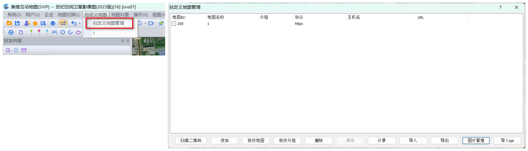The height and width of the screenshot is (151, 528).
Task: Select the blue circle drawing tool
Action: tap(63, 32)
